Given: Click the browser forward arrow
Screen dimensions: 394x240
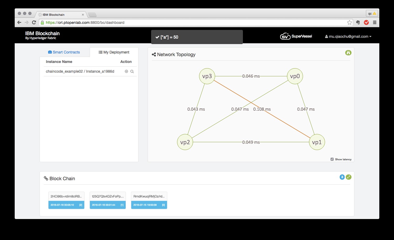Looking at the screenshot, I should (26, 23).
